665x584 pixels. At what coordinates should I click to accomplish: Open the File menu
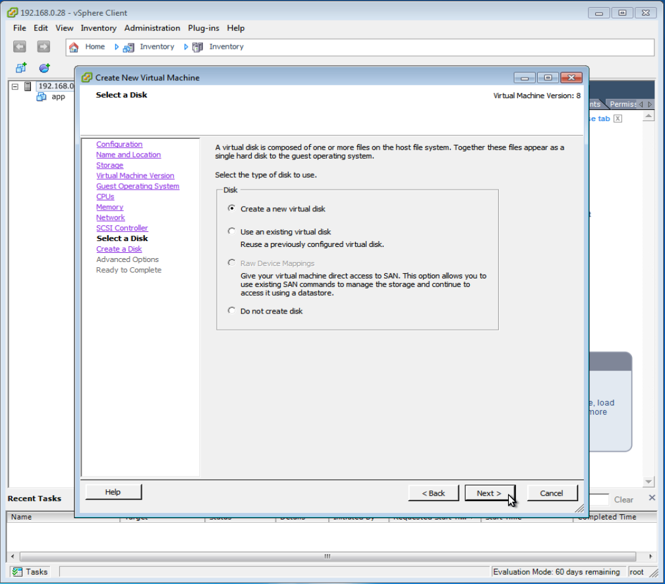[x=20, y=28]
